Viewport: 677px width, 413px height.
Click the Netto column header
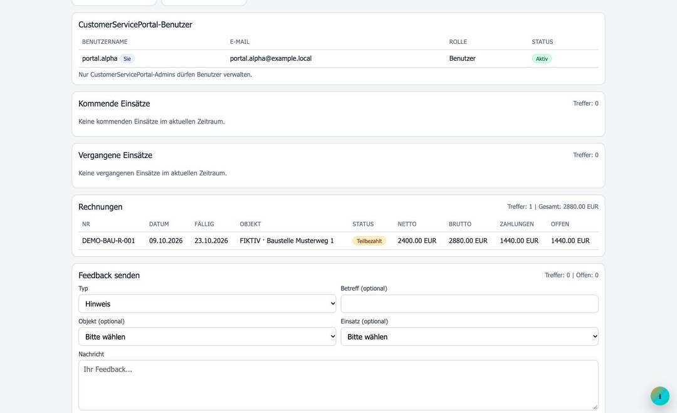[407, 224]
